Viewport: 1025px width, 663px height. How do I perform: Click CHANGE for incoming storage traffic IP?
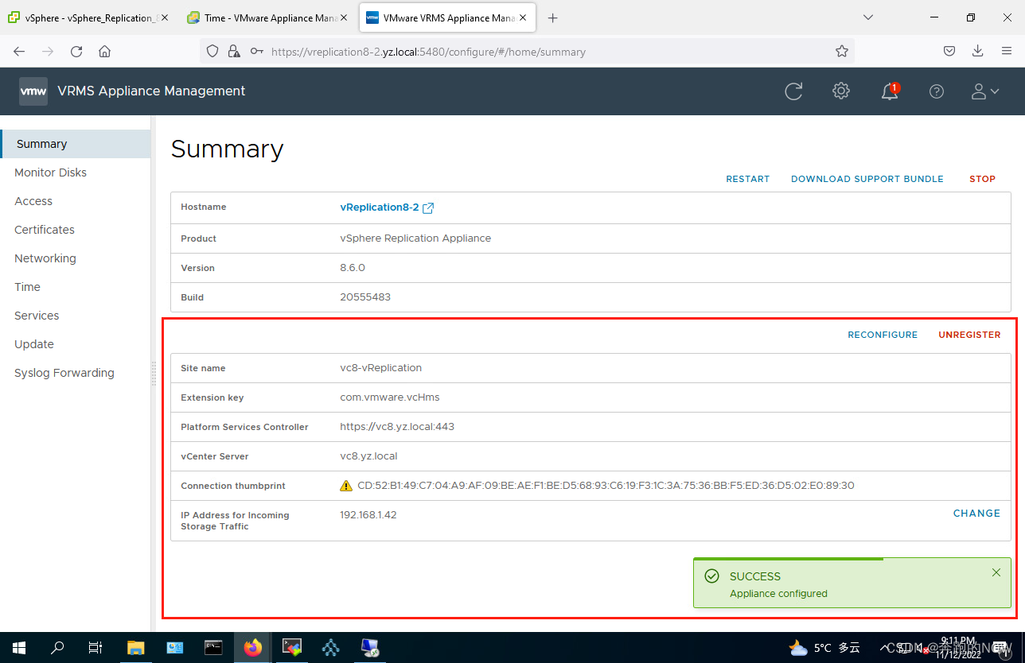click(x=976, y=514)
